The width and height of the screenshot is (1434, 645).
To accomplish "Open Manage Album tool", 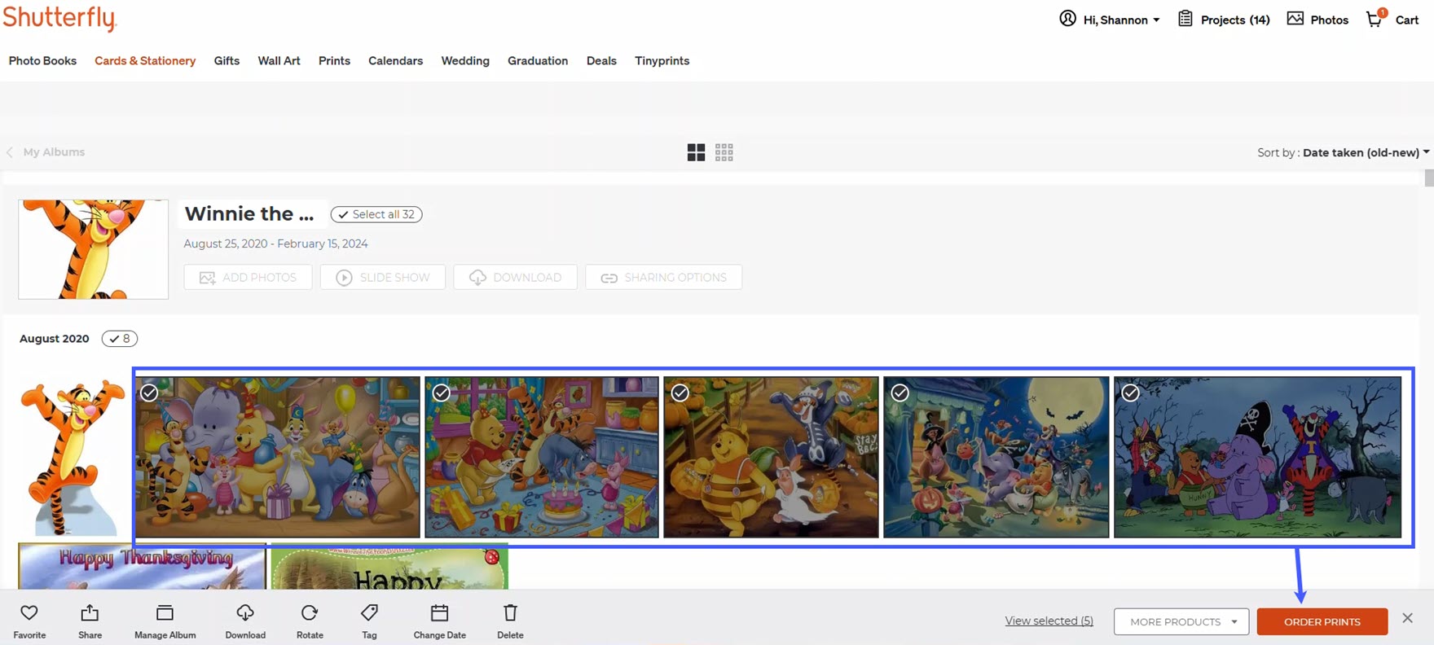I will click(165, 621).
